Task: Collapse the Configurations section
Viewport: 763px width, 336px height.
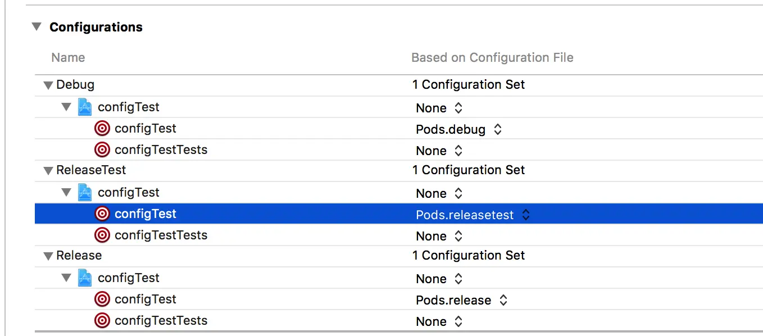Action: pyautogui.click(x=37, y=27)
